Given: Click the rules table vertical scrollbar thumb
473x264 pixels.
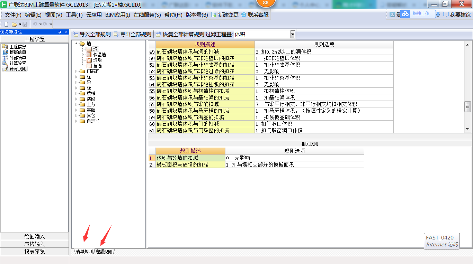Looking at the screenshot, I should click(x=468, y=106).
